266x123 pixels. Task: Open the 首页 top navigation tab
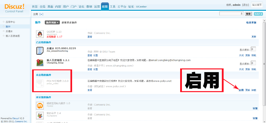35,7
